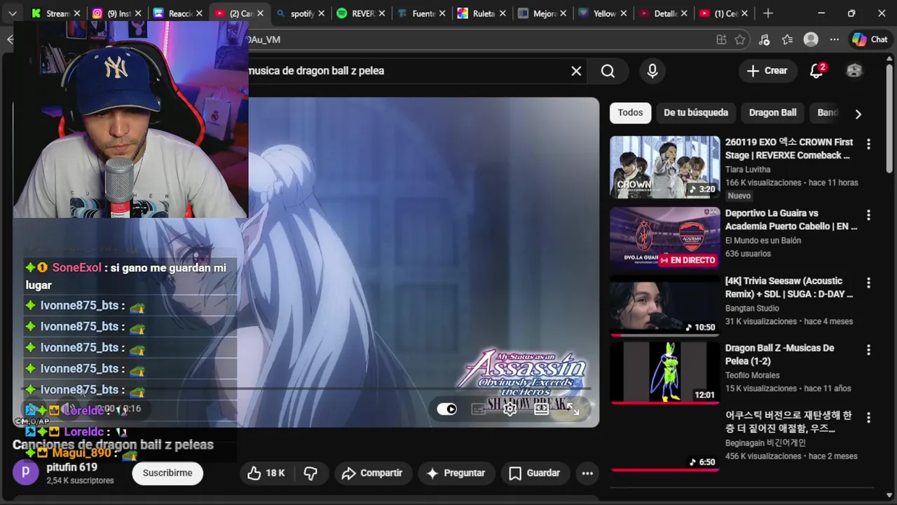Toggle theater mode in the player
Image resolution: width=897 pixels, height=505 pixels.
[542, 409]
